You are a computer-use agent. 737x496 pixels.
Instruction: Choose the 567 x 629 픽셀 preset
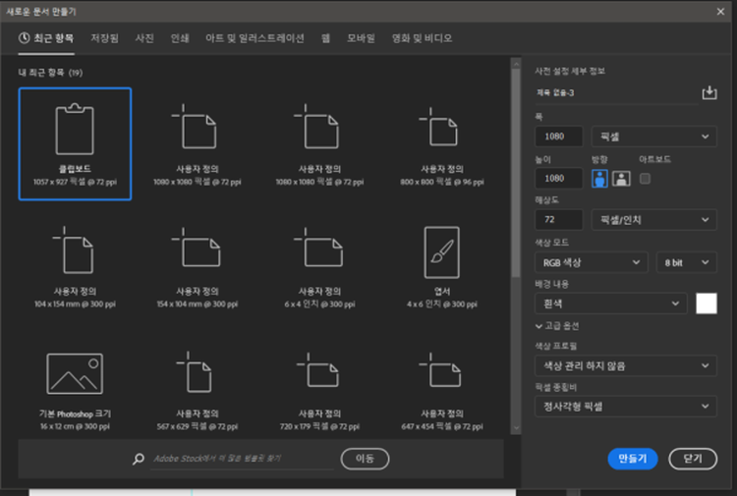coord(197,389)
